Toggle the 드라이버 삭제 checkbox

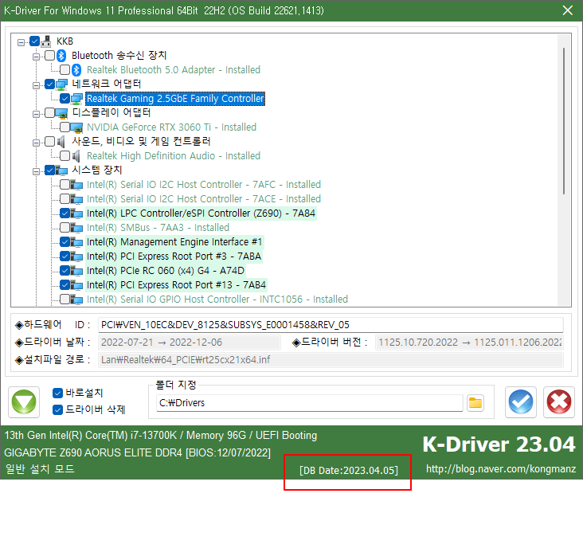click(x=57, y=410)
